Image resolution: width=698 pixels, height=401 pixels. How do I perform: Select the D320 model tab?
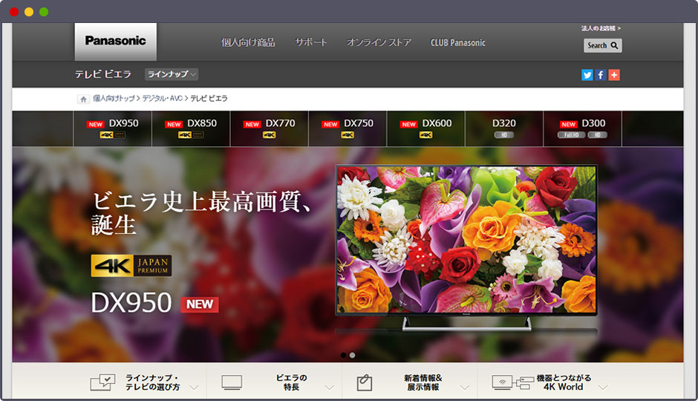tap(504, 128)
